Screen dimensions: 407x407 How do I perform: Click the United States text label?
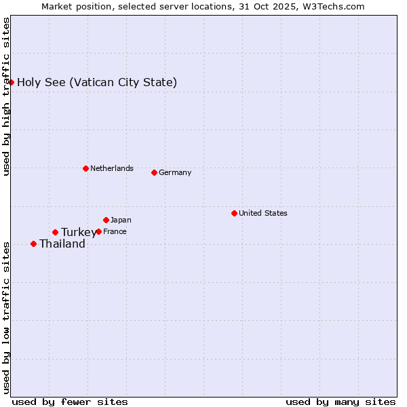263,213
